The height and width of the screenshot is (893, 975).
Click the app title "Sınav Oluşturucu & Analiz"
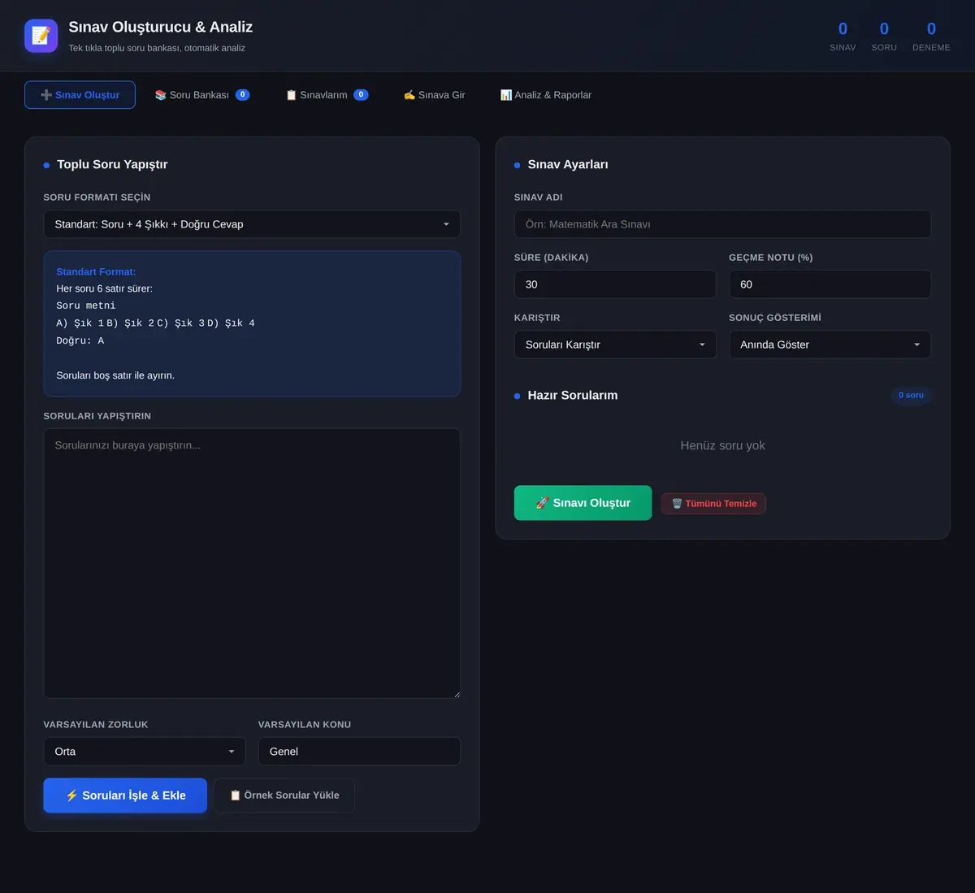pos(160,27)
